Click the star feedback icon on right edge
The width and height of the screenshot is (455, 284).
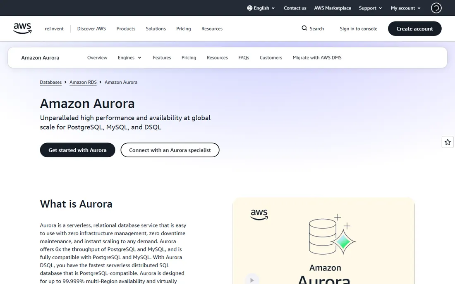tap(448, 142)
